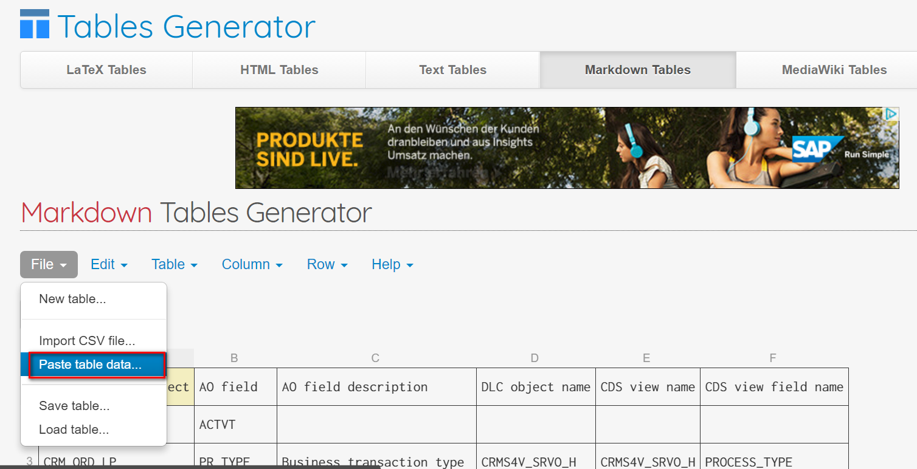Click CRMS4V_SRVO_H cell in column D
The image size is (917, 469).
pos(536,457)
